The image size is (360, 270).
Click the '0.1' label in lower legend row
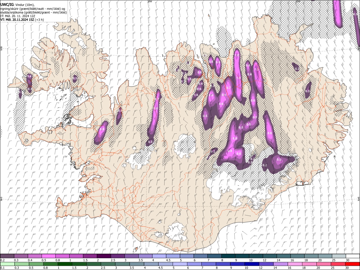point(2,268)
